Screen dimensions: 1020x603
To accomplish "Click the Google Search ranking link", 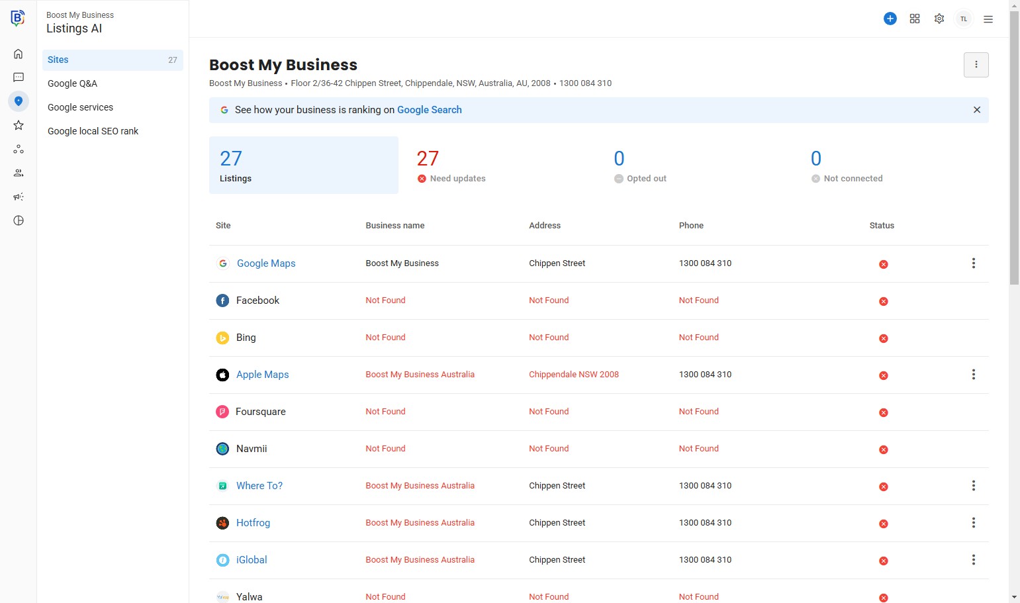I will (429, 110).
